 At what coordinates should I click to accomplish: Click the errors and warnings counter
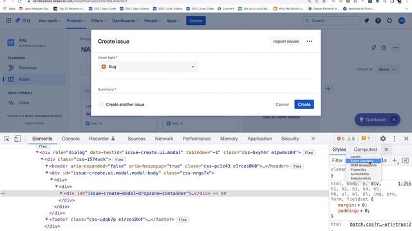(x=346, y=139)
